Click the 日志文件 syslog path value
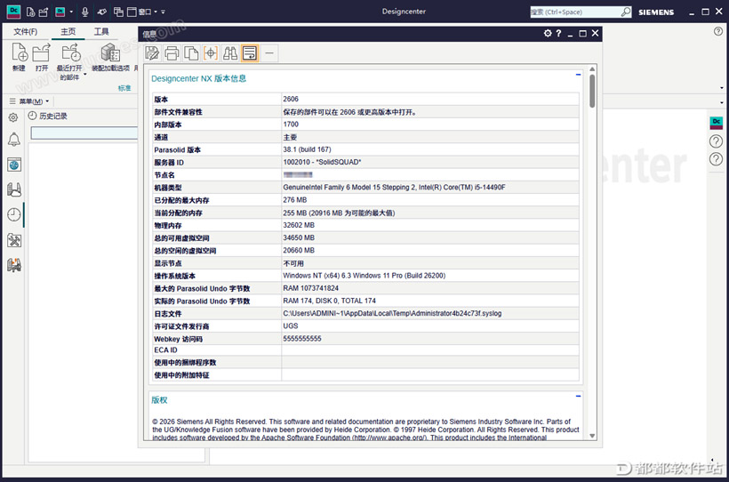Image resolution: width=729 pixels, height=482 pixels. [392, 314]
